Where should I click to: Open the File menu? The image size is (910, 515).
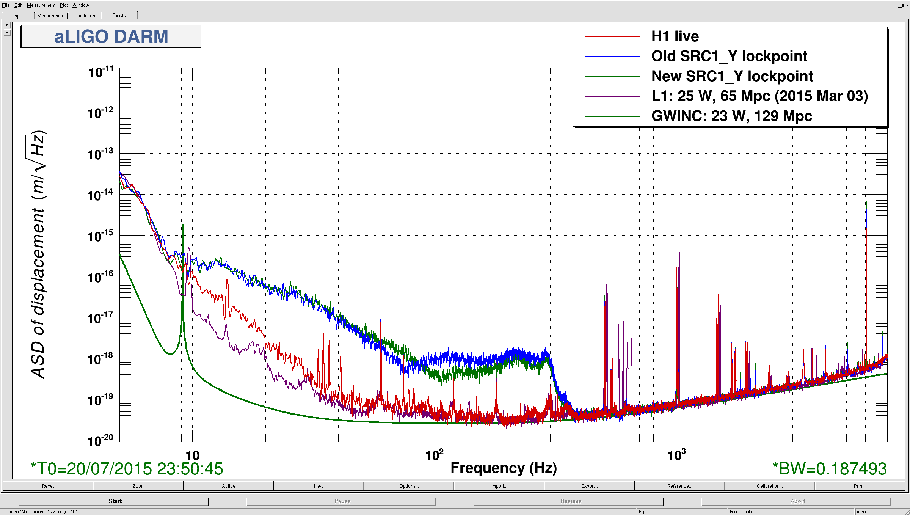pyautogui.click(x=6, y=5)
